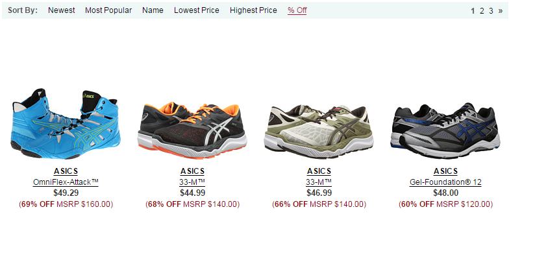Sort products by Most Popular
The height and width of the screenshot is (275, 548).
(x=108, y=10)
